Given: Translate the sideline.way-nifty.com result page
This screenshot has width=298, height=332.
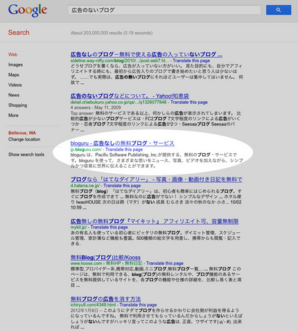Looking at the screenshot, I should coord(191,60).
